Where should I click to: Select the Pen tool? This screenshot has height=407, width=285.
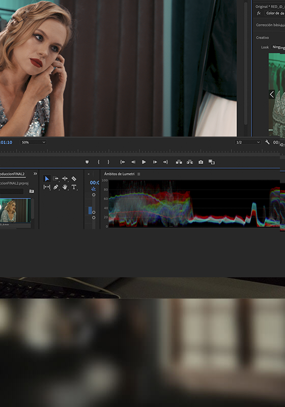tap(56, 187)
